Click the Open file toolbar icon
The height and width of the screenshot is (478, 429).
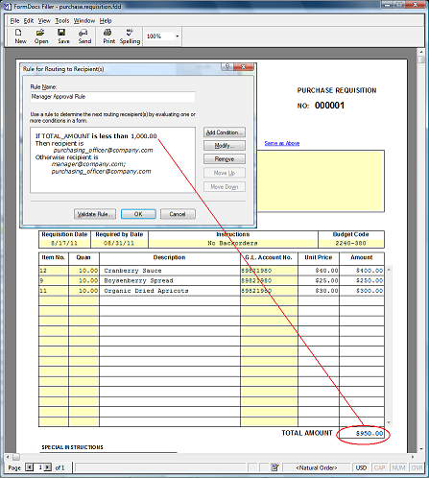(x=41, y=36)
